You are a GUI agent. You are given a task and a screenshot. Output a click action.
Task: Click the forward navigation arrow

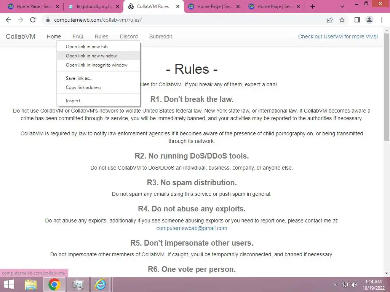click(x=21, y=20)
